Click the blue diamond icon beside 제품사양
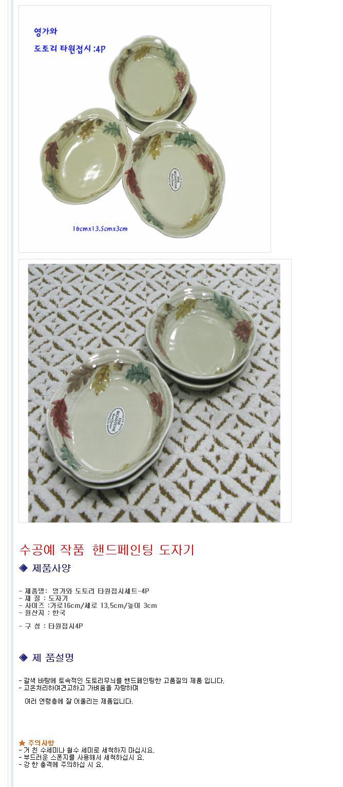The image size is (343, 787). point(23,568)
